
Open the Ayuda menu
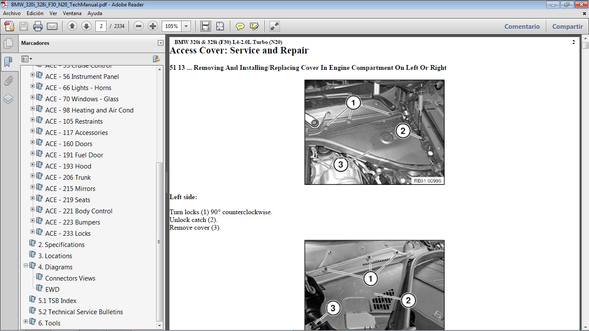tap(95, 13)
